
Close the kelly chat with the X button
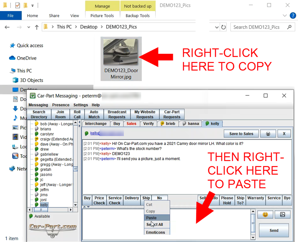(x=284, y=134)
